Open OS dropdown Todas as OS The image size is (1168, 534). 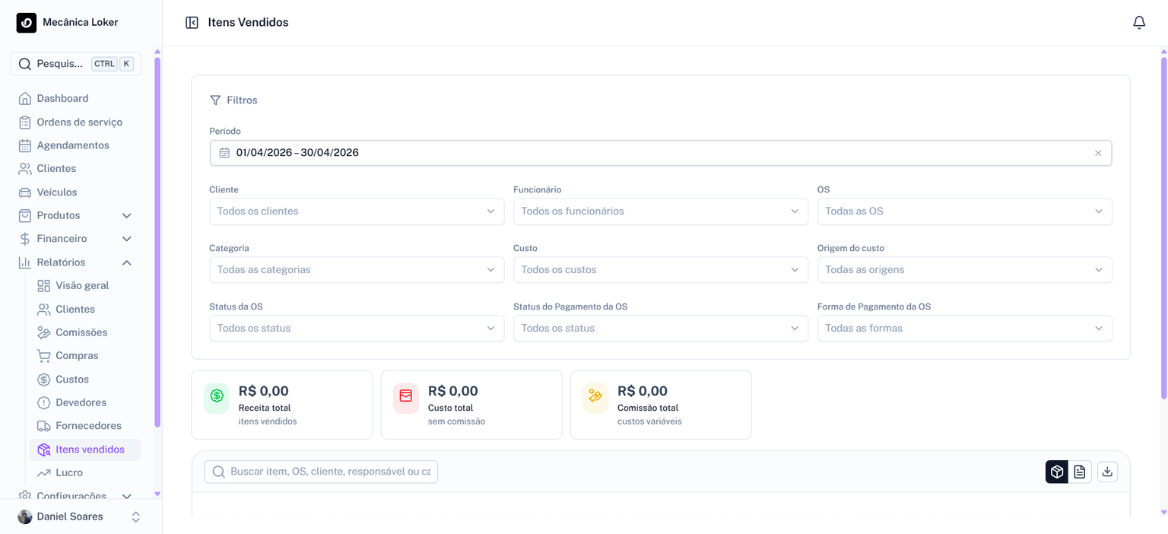click(x=965, y=211)
